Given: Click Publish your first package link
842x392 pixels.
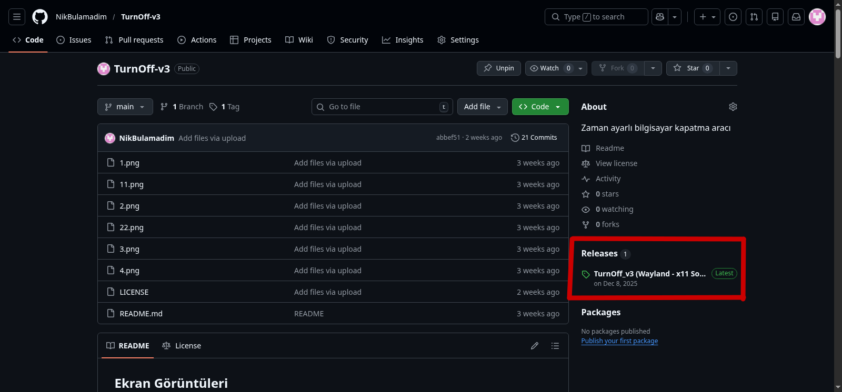Looking at the screenshot, I should pos(619,341).
